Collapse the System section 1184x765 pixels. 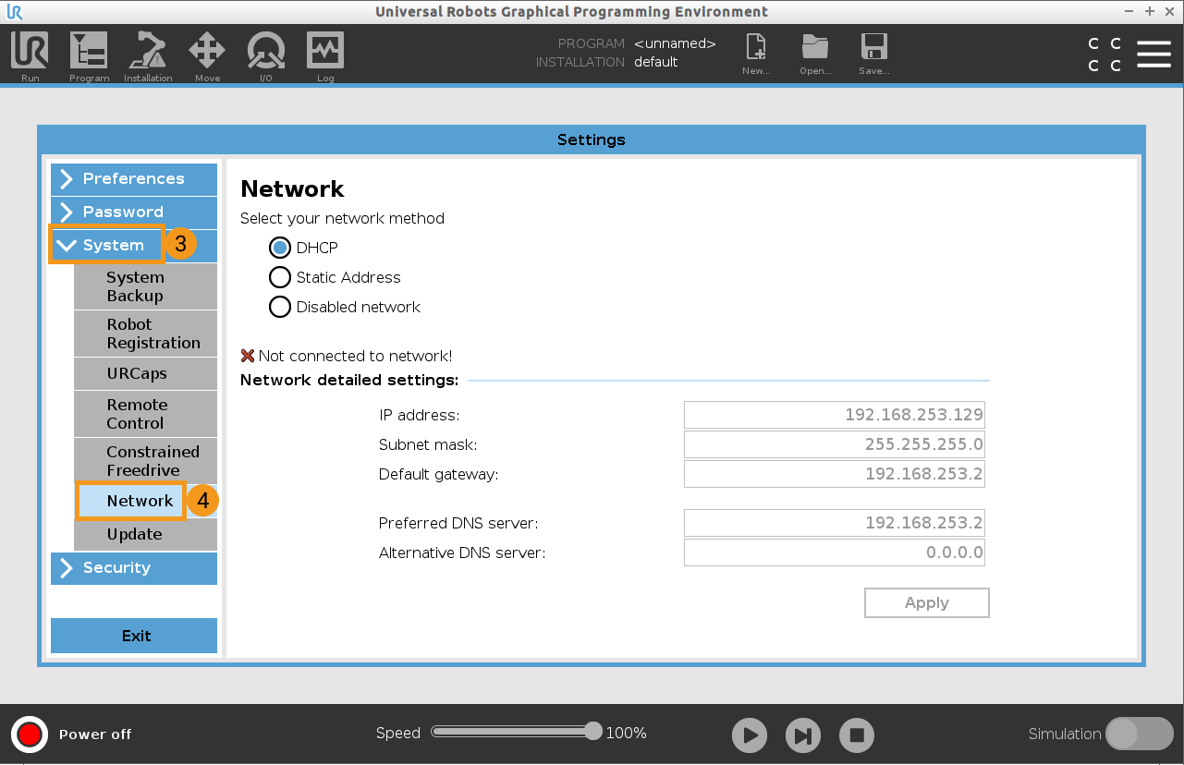106,245
